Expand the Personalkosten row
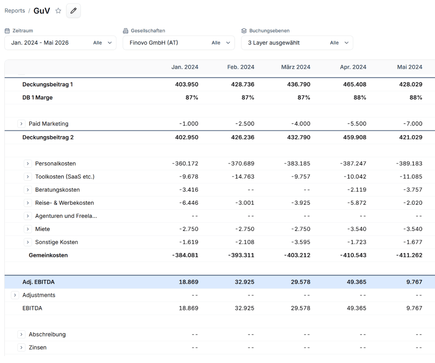Image resolution: width=435 pixels, height=363 pixels. click(x=28, y=164)
